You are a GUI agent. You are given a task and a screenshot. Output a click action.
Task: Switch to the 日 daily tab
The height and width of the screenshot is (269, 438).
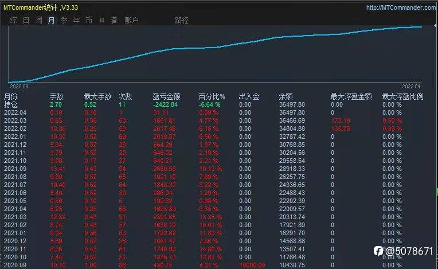(26, 20)
